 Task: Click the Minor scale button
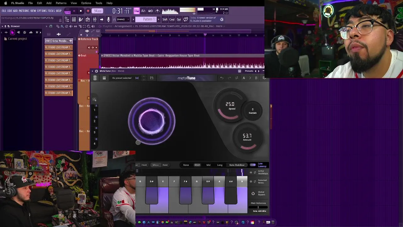click(x=156, y=165)
